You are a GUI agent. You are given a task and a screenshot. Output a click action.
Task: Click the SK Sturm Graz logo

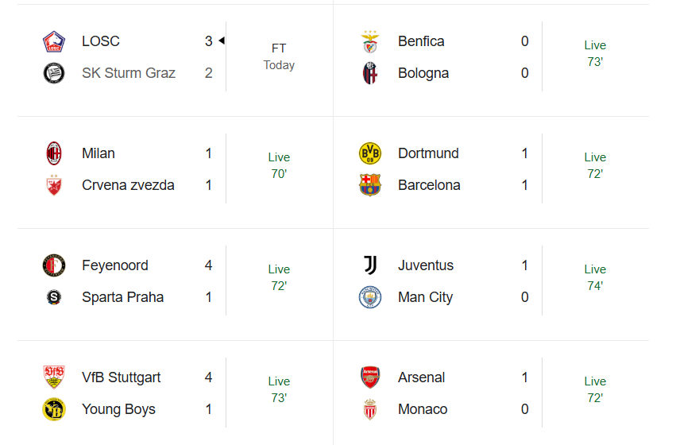click(53, 73)
